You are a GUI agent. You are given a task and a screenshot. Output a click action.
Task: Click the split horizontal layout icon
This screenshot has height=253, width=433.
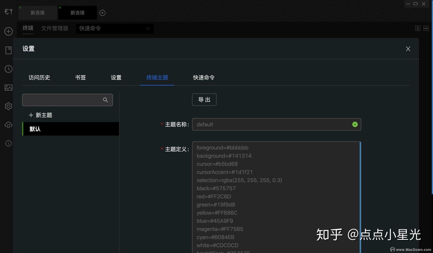click(x=426, y=28)
